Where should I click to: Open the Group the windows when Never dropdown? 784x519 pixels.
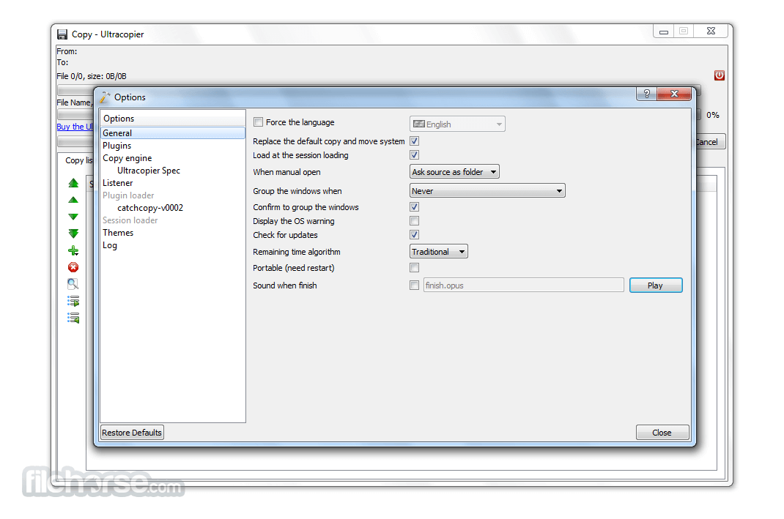tap(487, 191)
